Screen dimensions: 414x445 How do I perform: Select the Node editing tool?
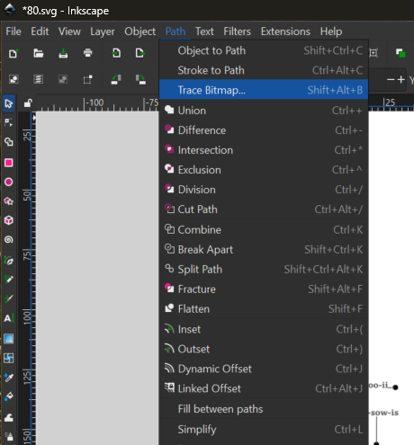9,122
